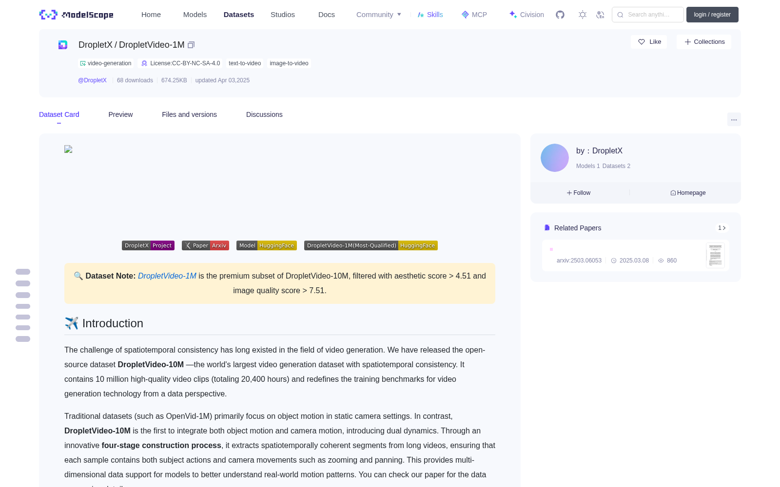
Task: Switch language with the translate icon
Action: 600,15
